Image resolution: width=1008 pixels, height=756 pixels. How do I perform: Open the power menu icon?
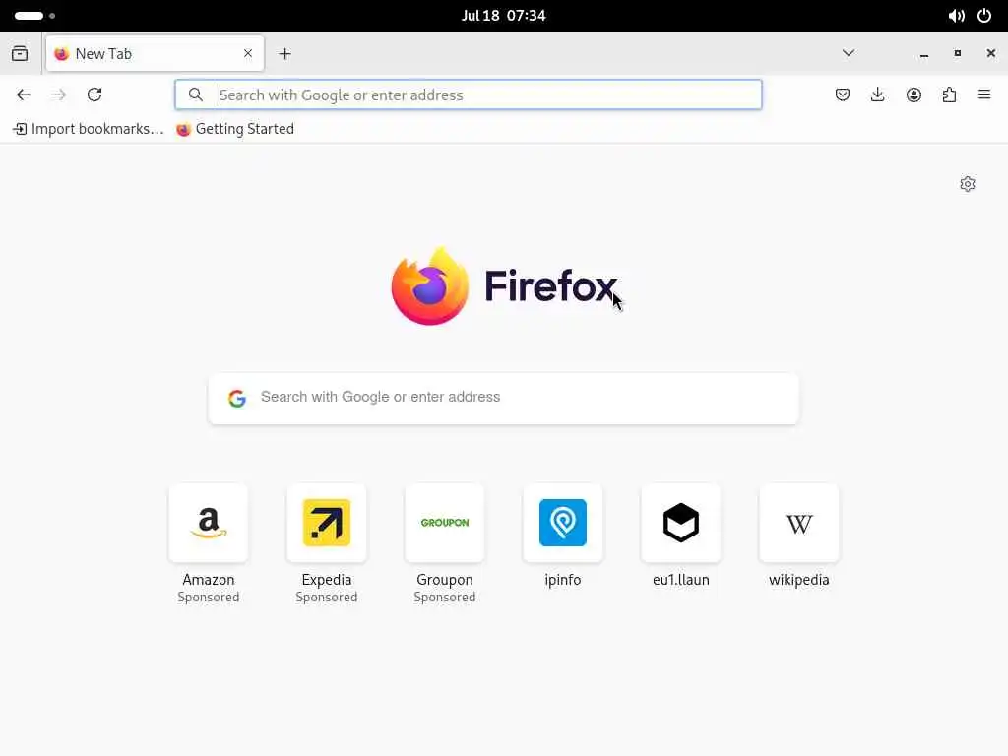coord(984,16)
